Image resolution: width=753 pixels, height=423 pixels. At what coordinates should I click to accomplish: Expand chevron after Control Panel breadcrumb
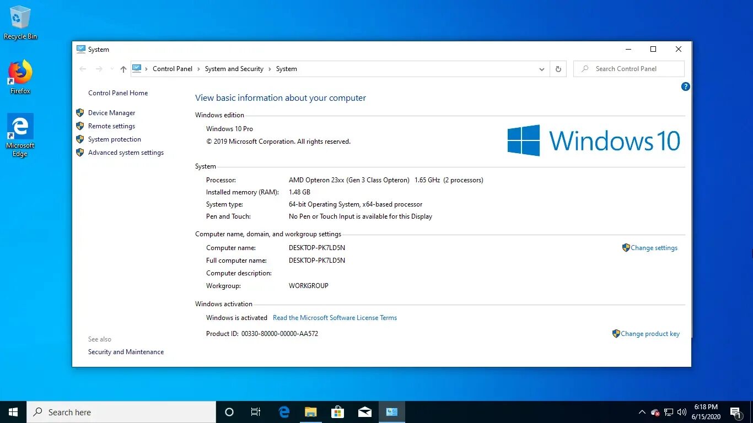click(199, 69)
